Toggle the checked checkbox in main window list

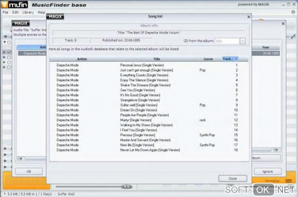[9, 52]
